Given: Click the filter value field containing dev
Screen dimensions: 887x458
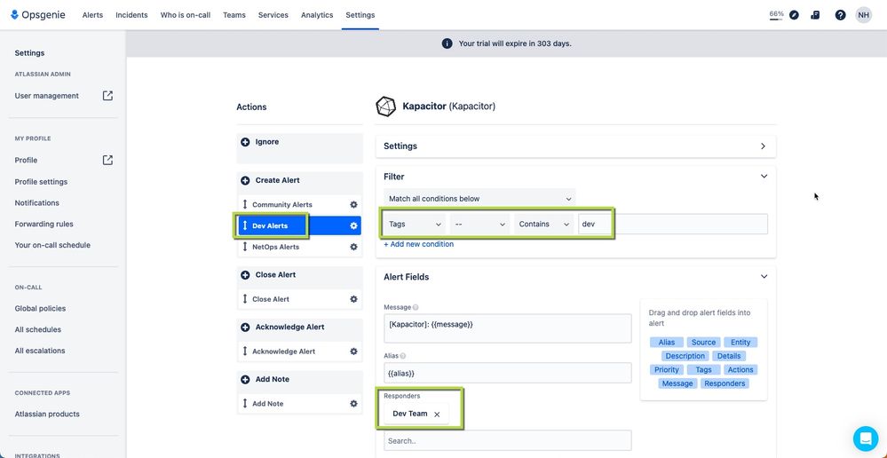Looking at the screenshot, I should 673,224.
